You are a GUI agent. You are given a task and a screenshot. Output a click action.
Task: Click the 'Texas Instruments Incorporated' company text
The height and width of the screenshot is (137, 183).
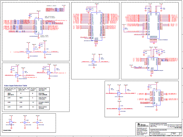[x=159, y=123]
